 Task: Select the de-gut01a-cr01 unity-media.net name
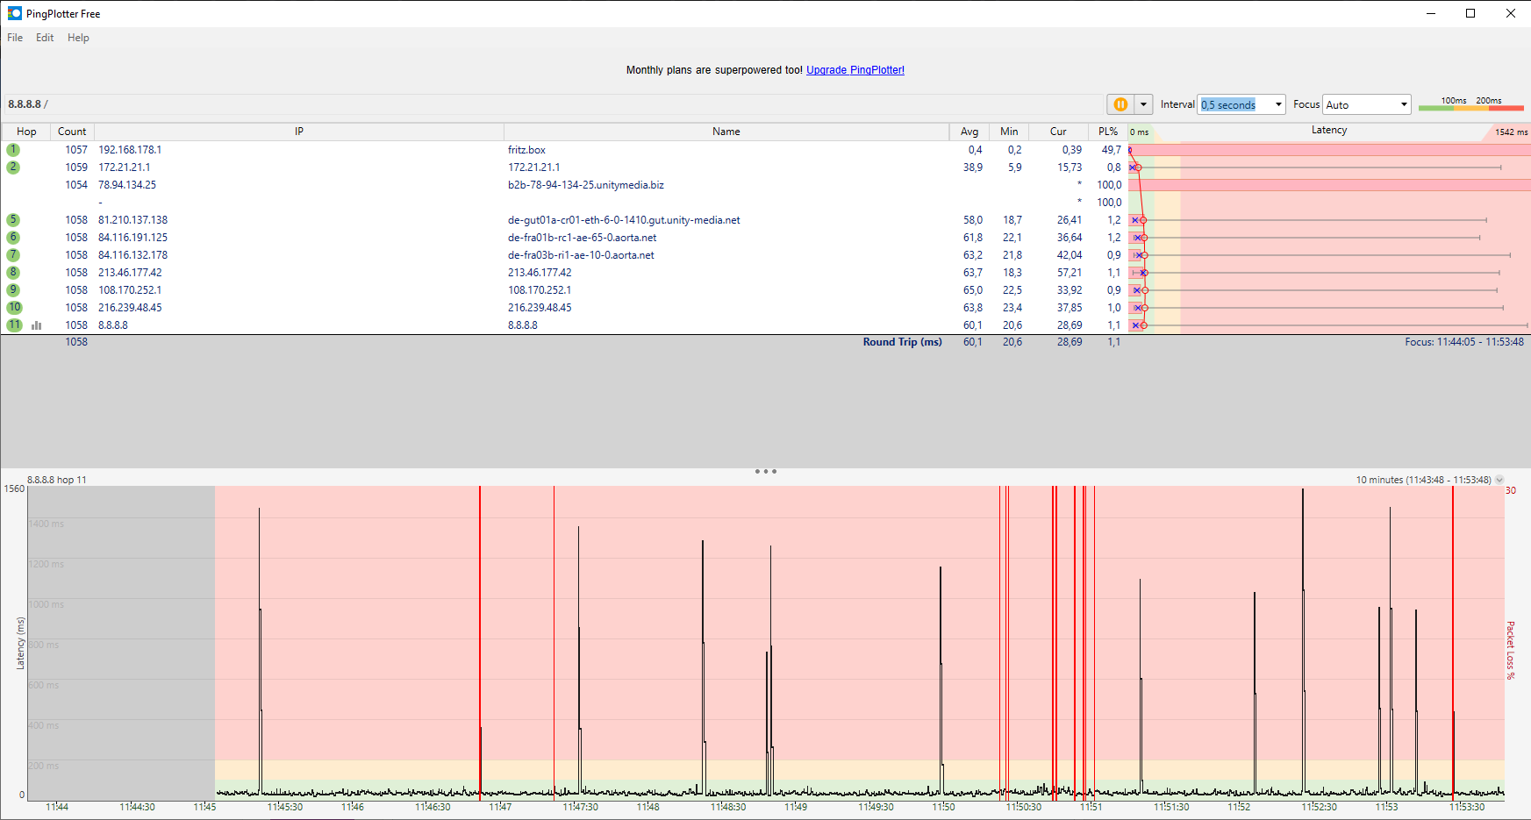click(x=624, y=220)
